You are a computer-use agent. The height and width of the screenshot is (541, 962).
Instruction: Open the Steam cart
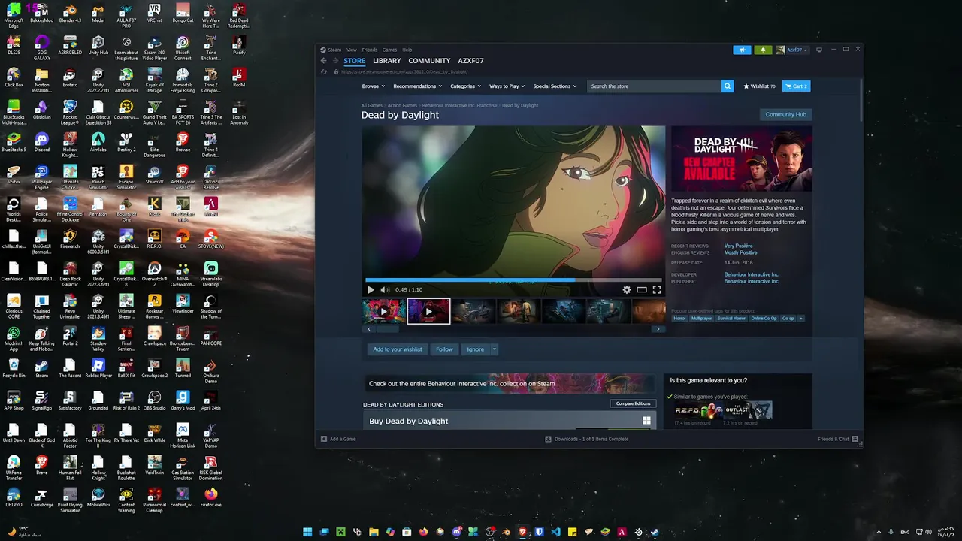tap(796, 86)
